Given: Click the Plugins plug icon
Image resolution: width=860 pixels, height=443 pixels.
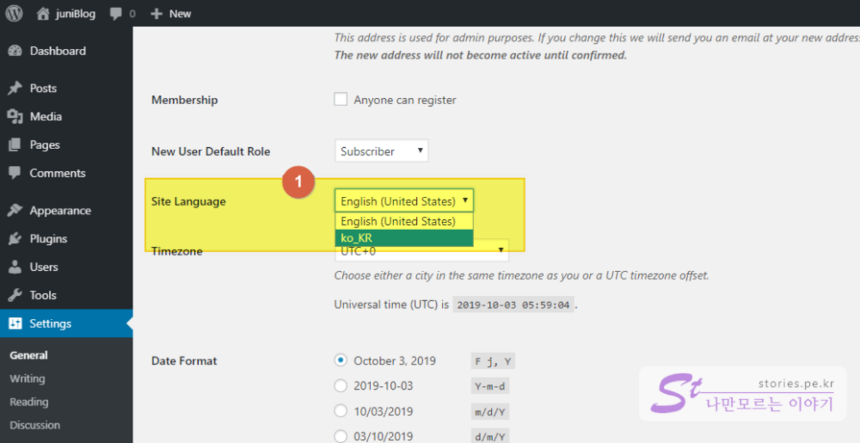Looking at the screenshot, I should (15, 239).
